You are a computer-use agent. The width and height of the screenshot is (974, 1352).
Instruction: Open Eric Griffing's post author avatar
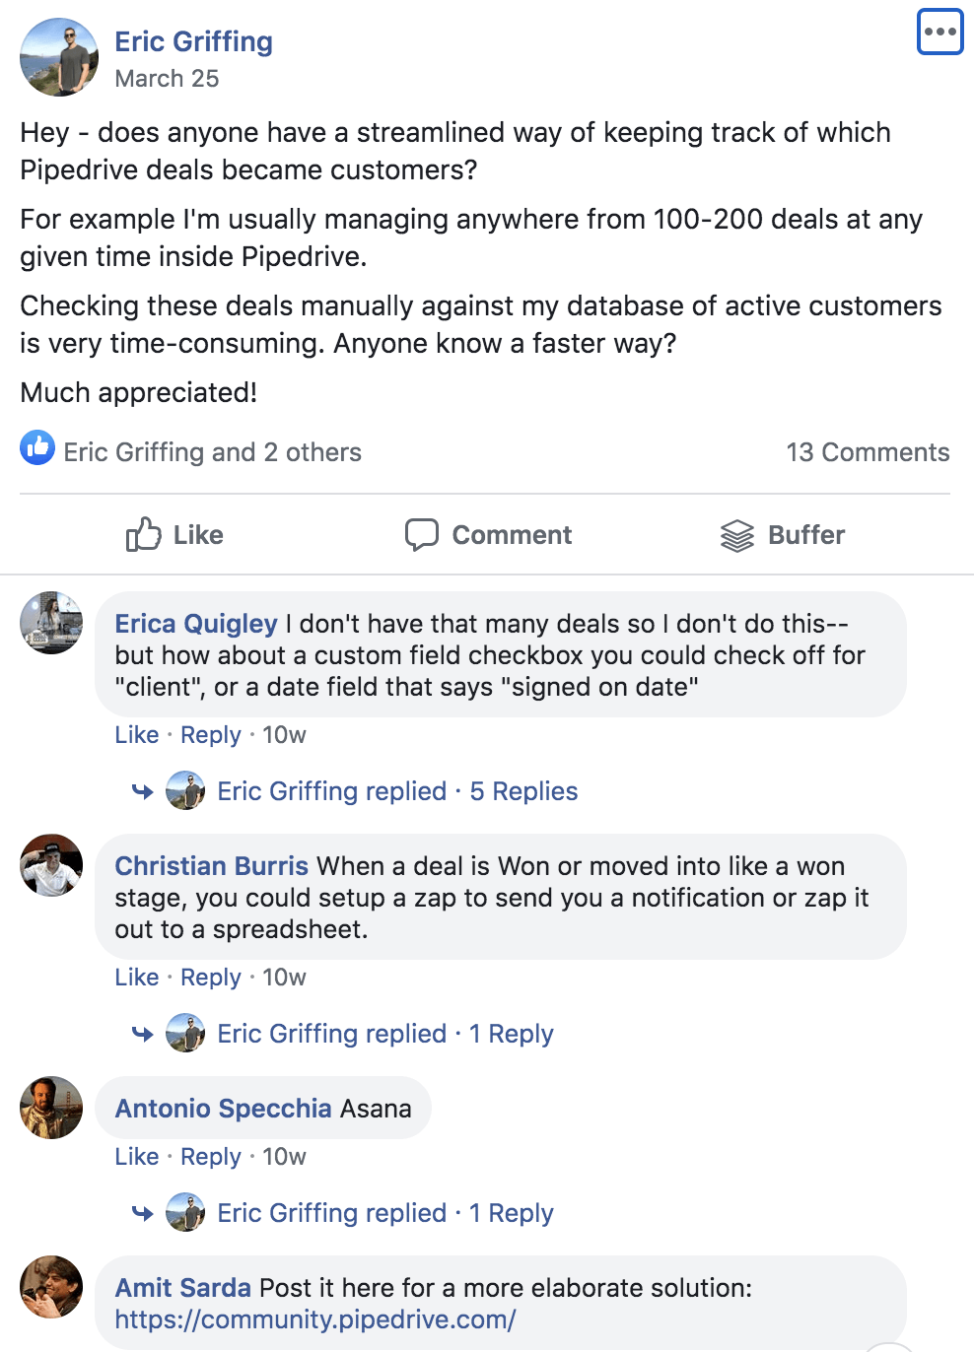pyautogui.click(x=59, y=57)
